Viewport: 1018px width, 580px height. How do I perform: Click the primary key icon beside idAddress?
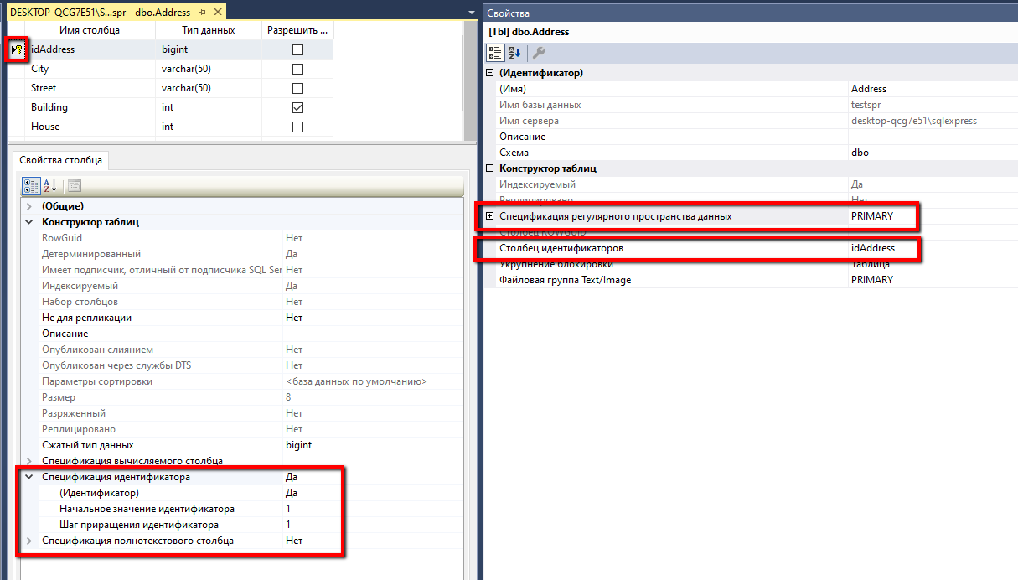click(x=18, y=50)
